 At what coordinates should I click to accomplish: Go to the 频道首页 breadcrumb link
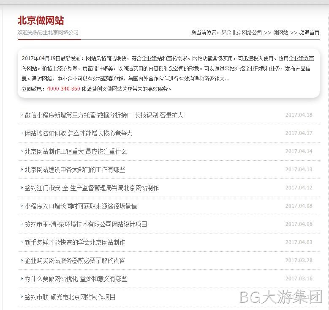309,33
